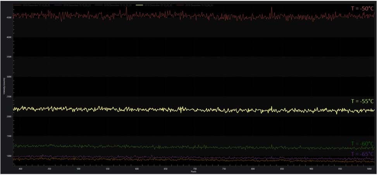Click the 3500 tick on intensity axis
Viewport: 377px width, 175px height.
[x=10, y=57]
